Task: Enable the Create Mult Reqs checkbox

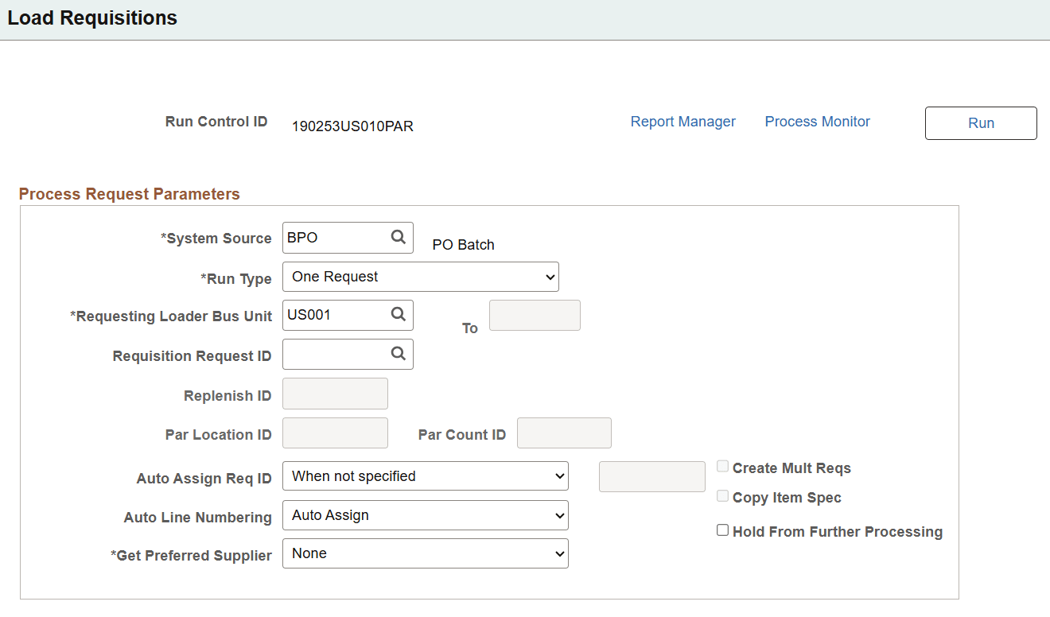Action: [x=722, y=465]
